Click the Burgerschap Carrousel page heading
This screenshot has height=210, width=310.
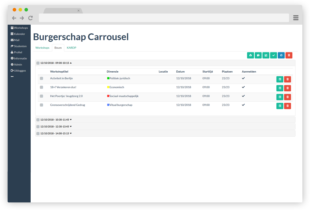pos(81,37)
